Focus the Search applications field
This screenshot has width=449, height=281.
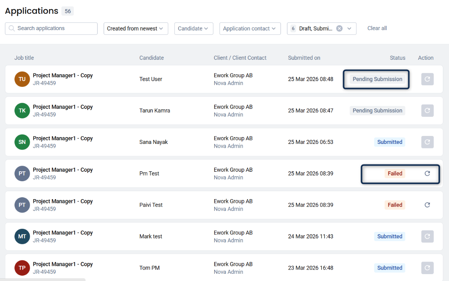51,29
